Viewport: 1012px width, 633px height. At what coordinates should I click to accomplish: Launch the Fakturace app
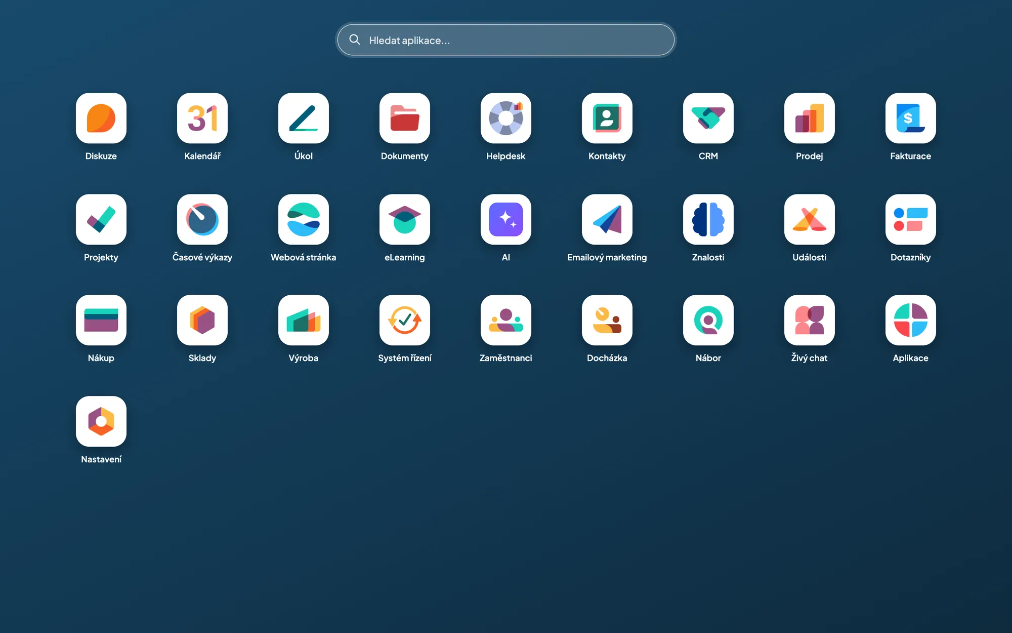click(911, 118)
